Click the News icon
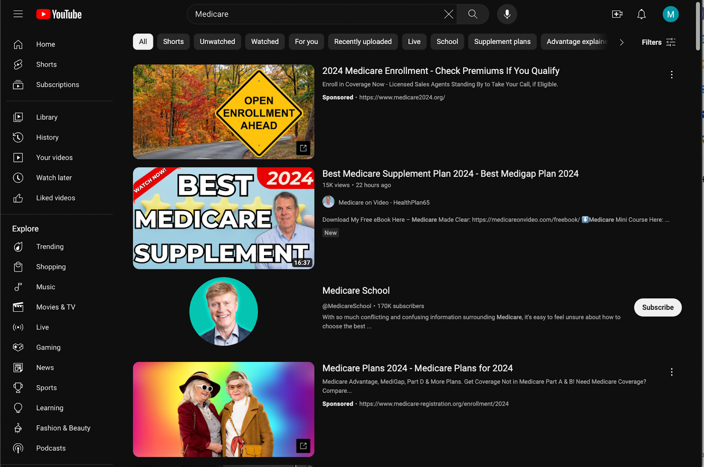 (x=18, y=368)
